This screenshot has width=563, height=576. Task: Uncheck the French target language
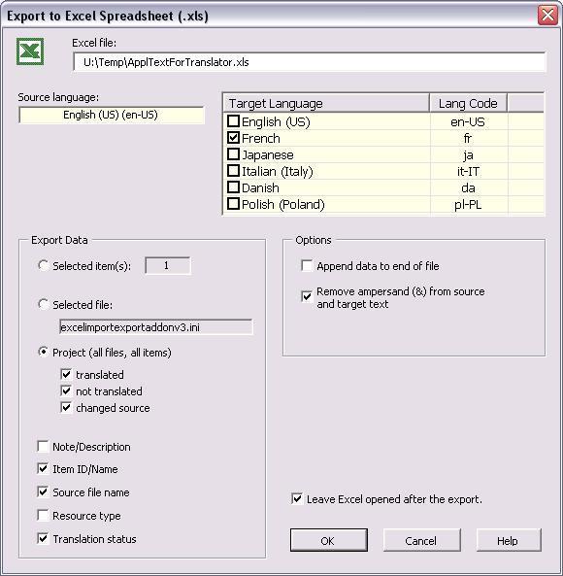(233, 138)
